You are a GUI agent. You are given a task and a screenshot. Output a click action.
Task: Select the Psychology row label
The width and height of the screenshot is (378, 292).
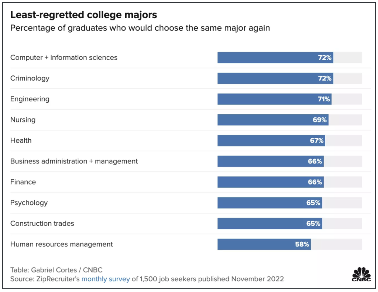click(x=29, y=203)
